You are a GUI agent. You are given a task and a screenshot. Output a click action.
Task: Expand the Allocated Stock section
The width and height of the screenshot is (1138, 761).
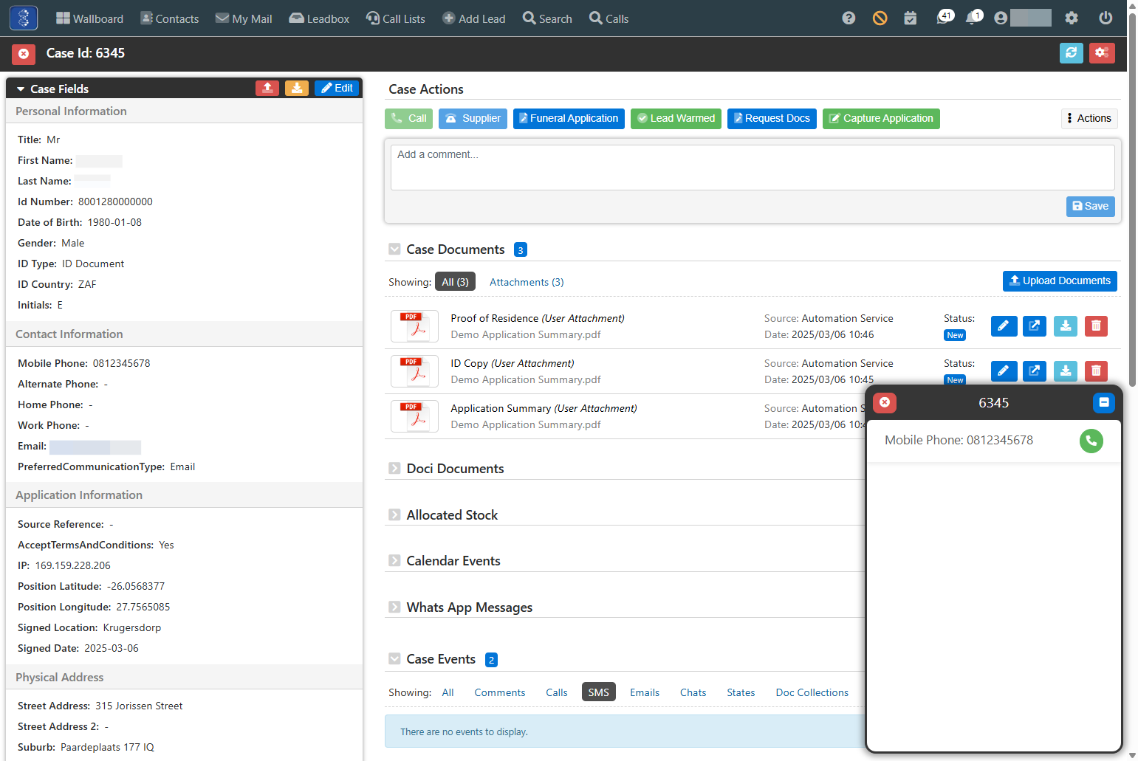coord(394,515)
